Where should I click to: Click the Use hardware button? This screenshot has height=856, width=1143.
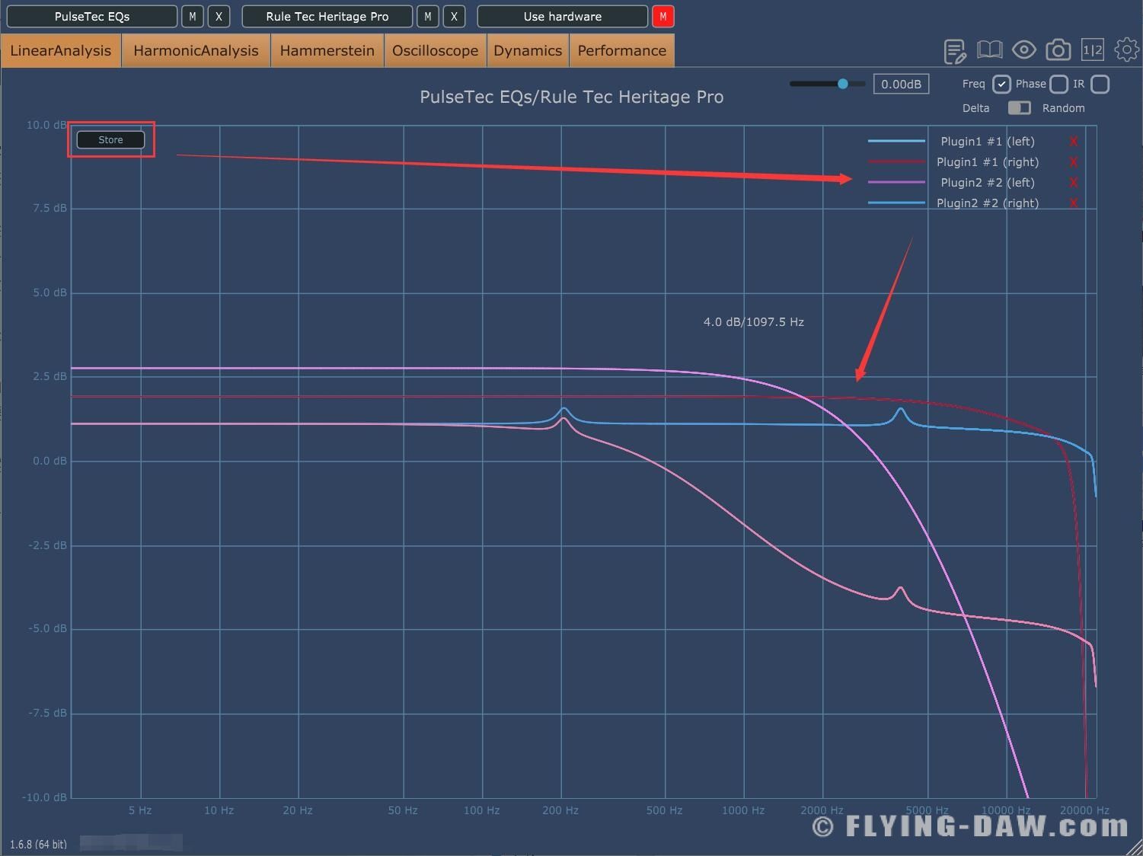563,17
